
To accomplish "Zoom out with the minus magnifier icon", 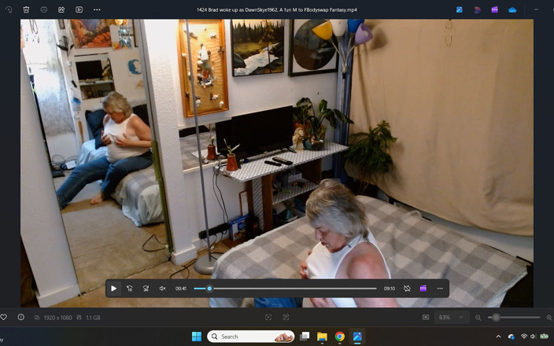I will coord(478,318).
